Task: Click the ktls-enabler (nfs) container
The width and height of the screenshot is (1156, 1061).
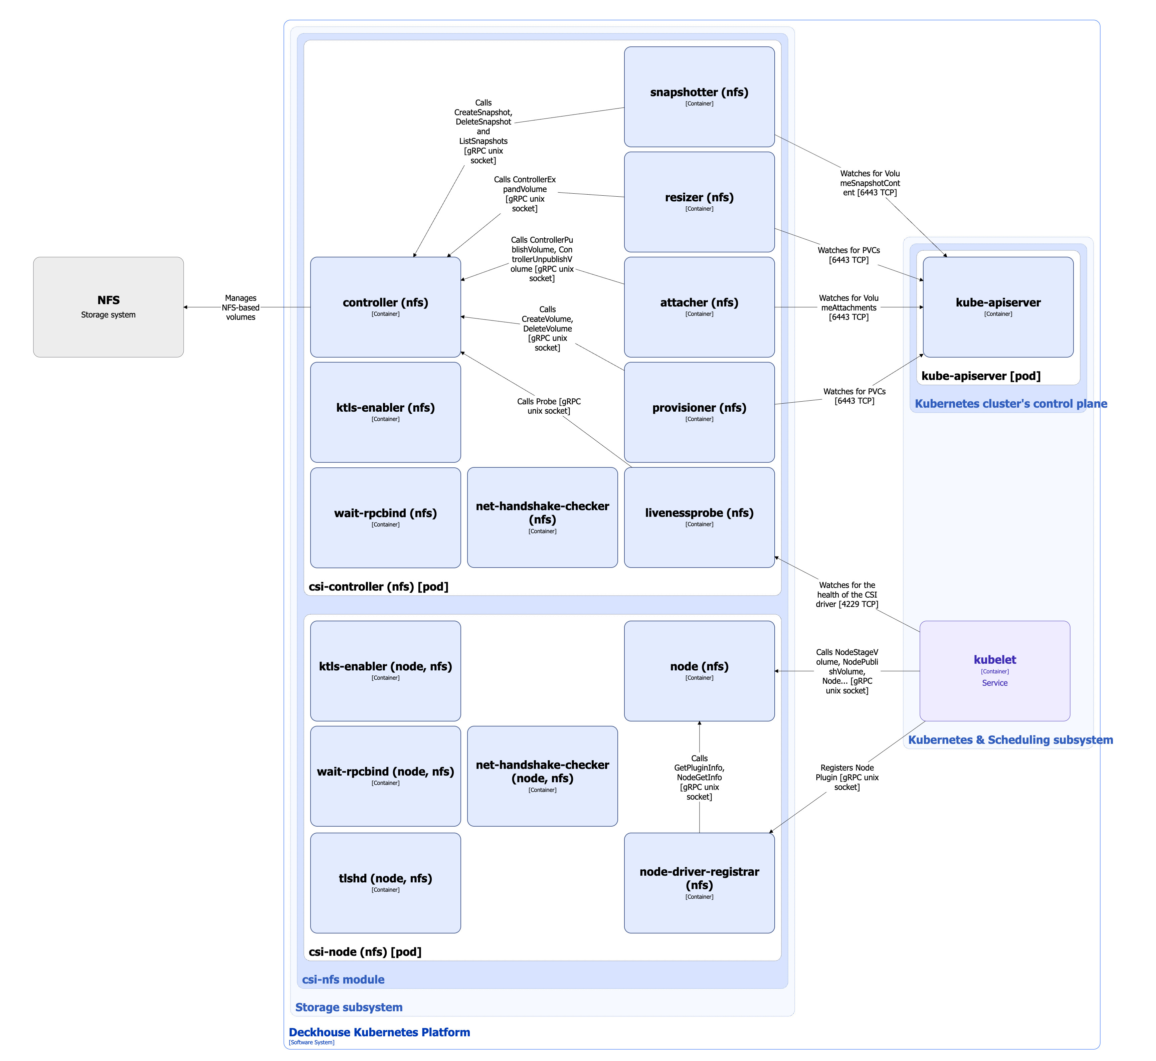Action: pyautogui.click(x=385, y=412)
